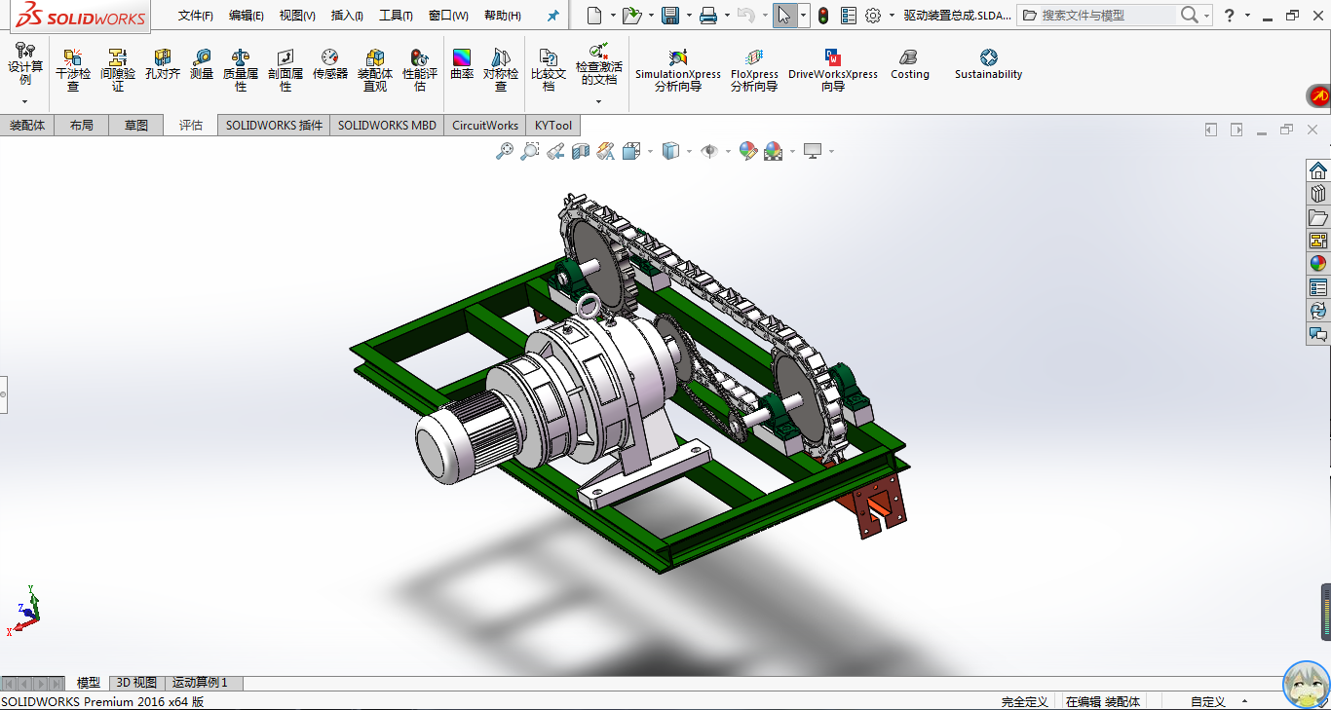Create a new document

(x=594, y=16)
